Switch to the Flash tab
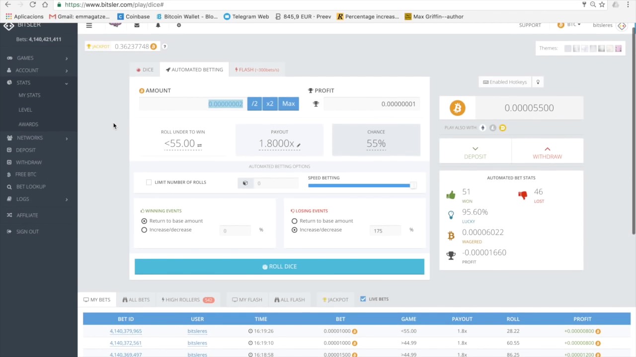The height and width of the screenshot is (357, 636). pyautogui.click(x=257, y=69)
